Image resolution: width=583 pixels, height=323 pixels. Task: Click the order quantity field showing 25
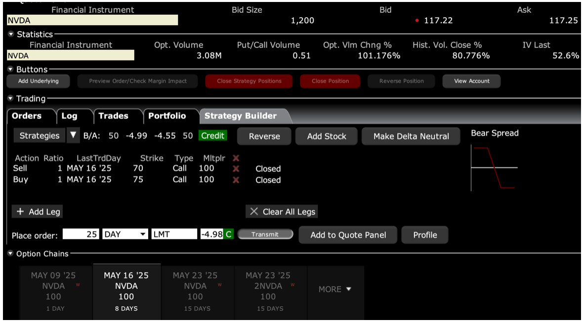81,234
